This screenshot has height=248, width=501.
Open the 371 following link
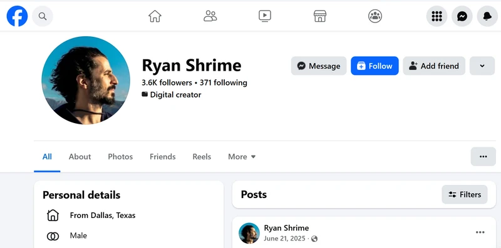pos(224,83)
